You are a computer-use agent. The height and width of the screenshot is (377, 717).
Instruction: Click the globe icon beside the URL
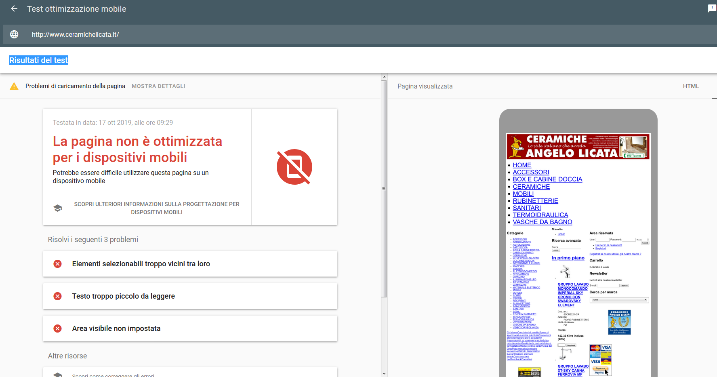[x=14, y=34]
